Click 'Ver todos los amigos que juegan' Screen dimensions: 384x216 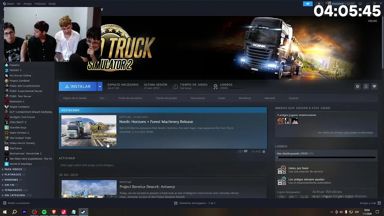click(x=345, y=132)
